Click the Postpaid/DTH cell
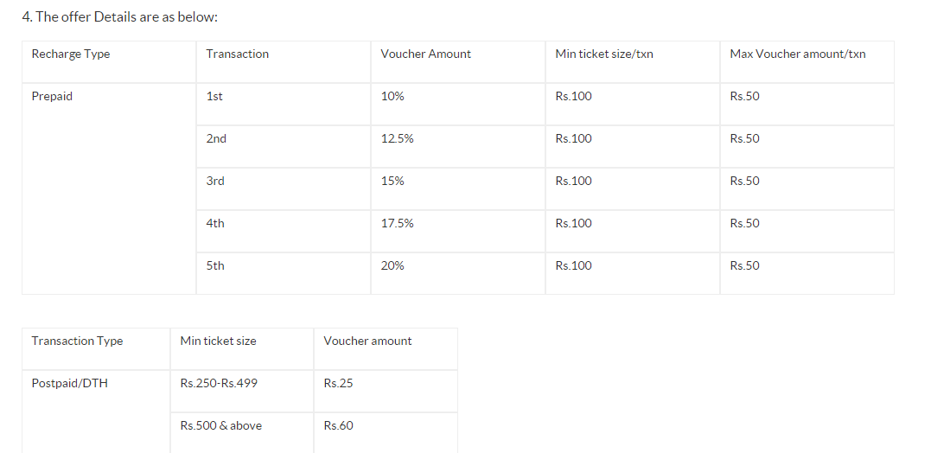 [x=69, y=384]
